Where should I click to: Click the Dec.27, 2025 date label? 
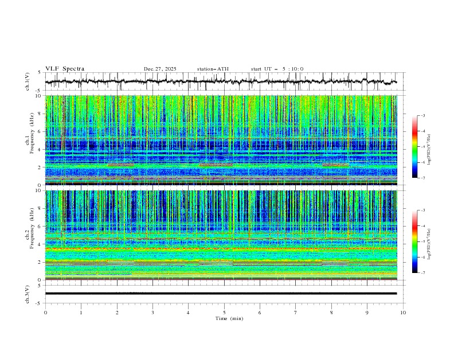(x=160, y=69)
